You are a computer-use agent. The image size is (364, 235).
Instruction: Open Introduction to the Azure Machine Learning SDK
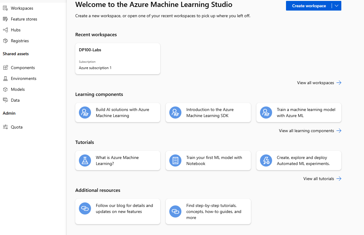[x=208, y=113]
